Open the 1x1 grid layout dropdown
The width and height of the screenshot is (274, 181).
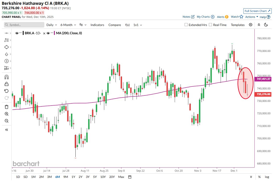[x=138, y=25]
